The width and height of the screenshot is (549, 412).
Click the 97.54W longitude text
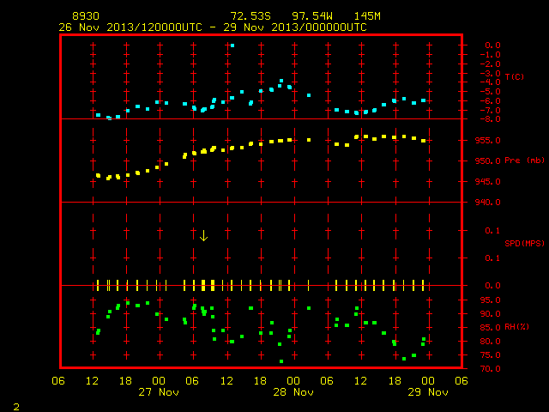point(312,16)
